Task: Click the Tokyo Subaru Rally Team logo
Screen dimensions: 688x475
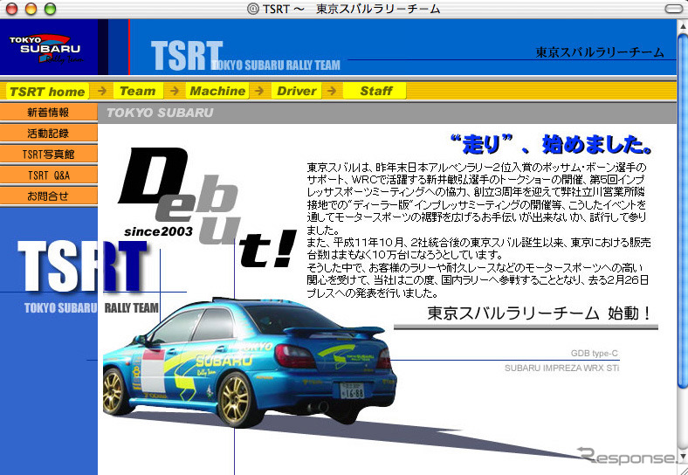Action: point(45,48)
